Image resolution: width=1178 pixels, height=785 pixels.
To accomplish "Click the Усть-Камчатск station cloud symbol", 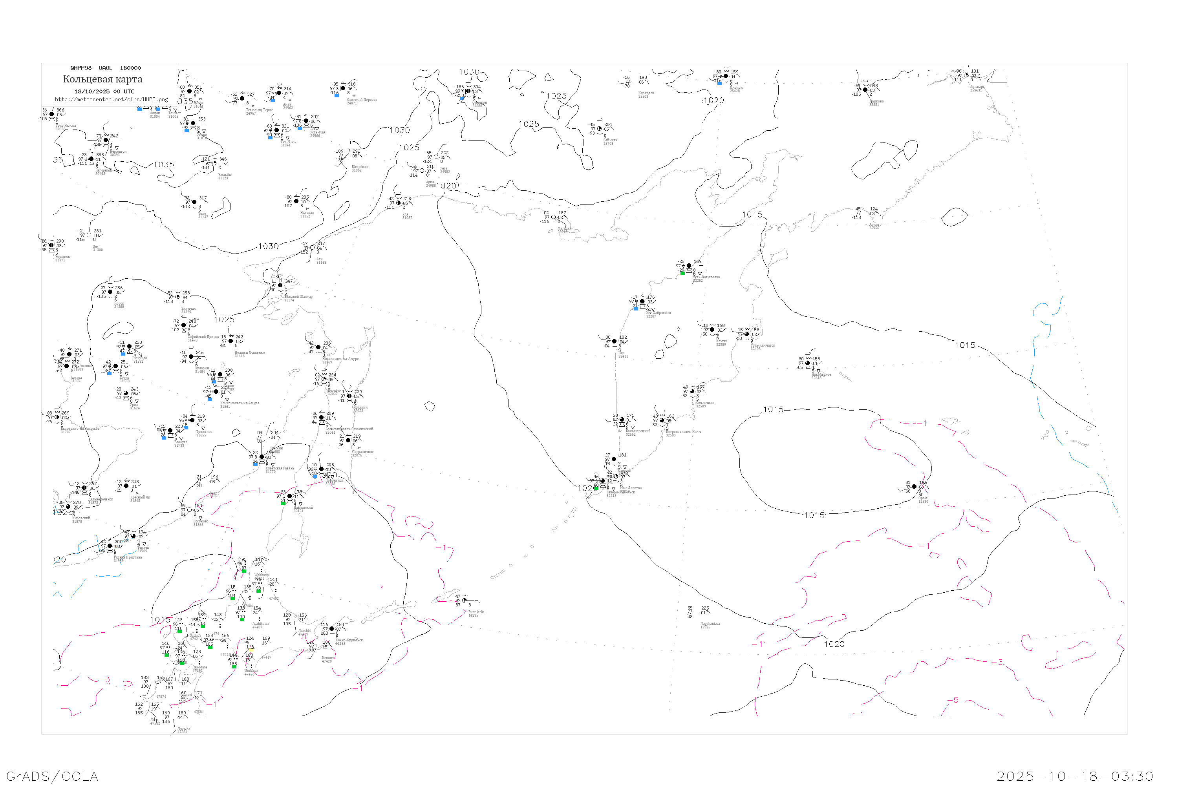I will pos(747,334).
